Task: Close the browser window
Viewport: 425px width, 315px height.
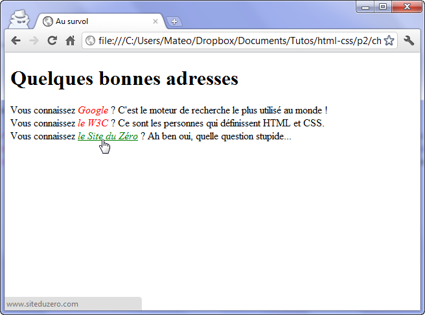Action: point(407,7)
